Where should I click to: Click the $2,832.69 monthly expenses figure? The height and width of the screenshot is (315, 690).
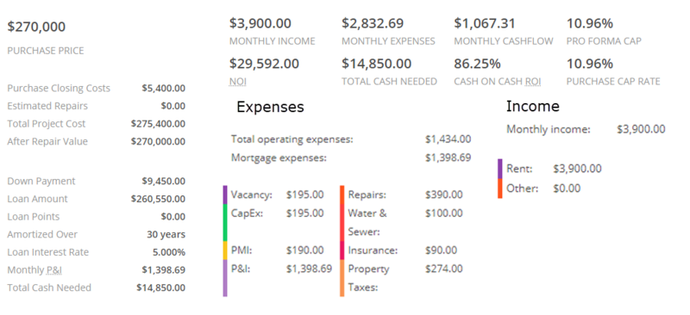pyautogui.click(x=373, y=23)
